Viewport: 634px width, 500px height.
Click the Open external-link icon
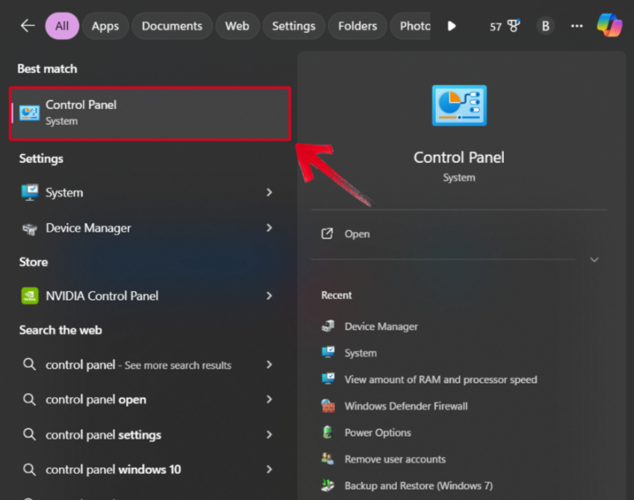(x=327, y=234)
